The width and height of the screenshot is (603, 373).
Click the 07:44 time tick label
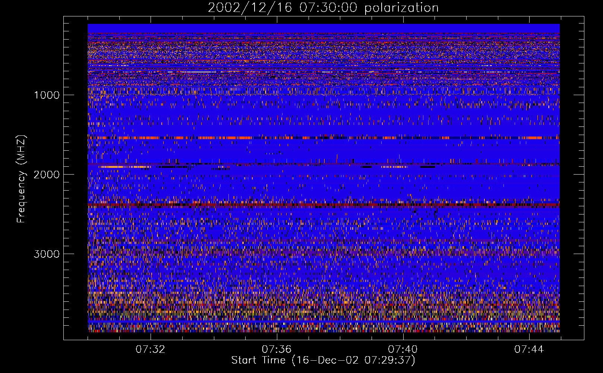(529, 350)
